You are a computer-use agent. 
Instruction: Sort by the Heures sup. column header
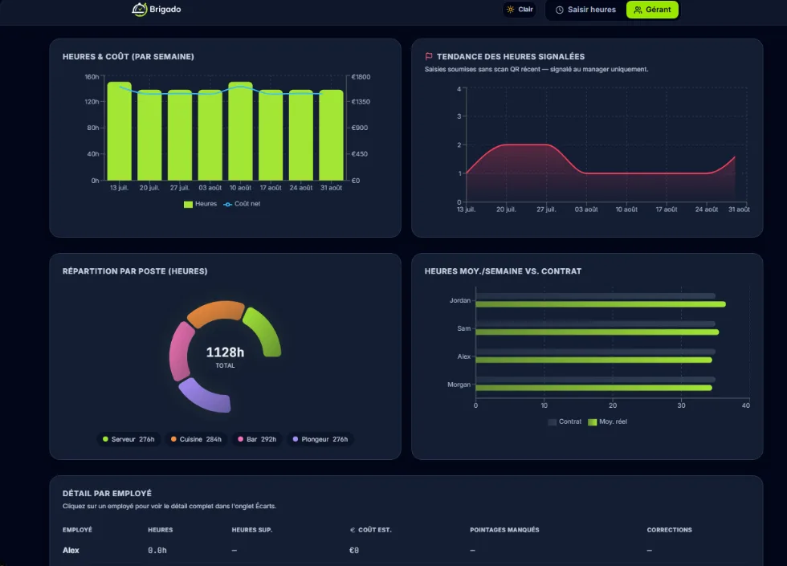point(252,530)
